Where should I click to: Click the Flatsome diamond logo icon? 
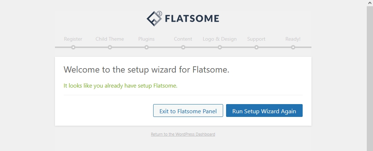pyautogui.click(x=154, y=19)
